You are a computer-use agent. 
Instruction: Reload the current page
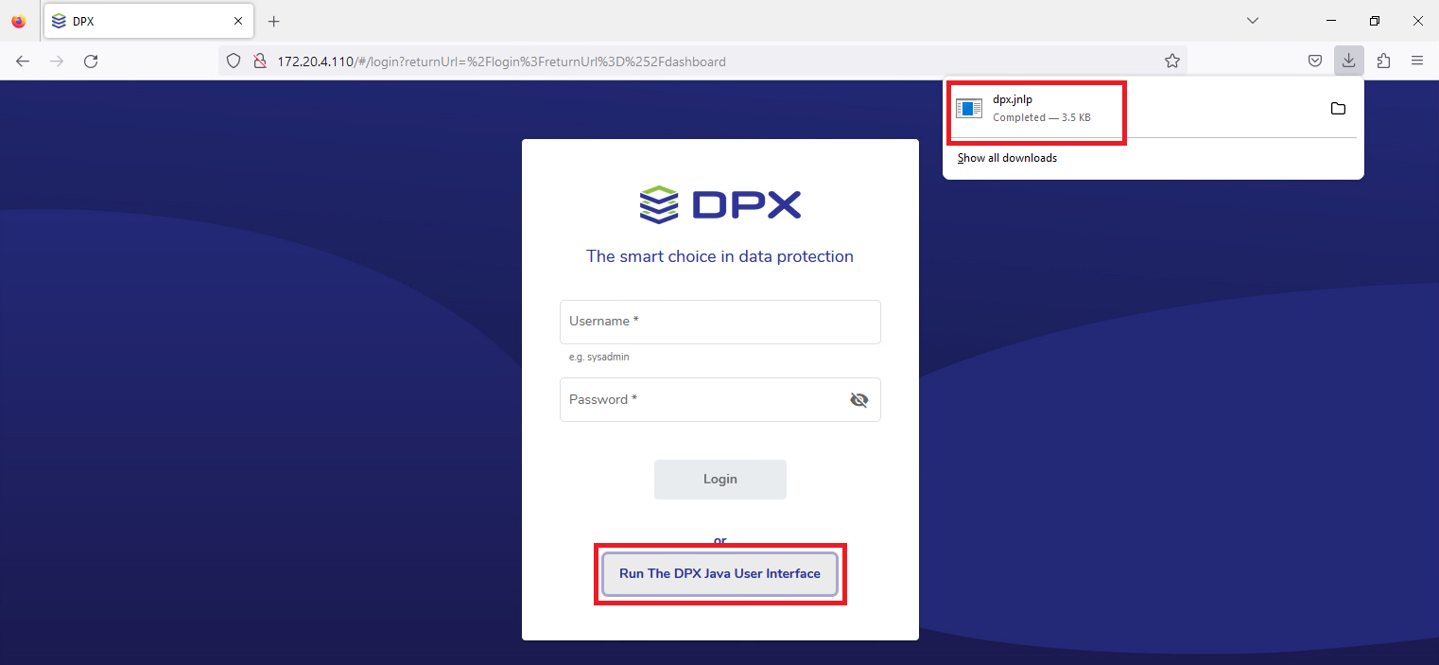pos(91,61)
